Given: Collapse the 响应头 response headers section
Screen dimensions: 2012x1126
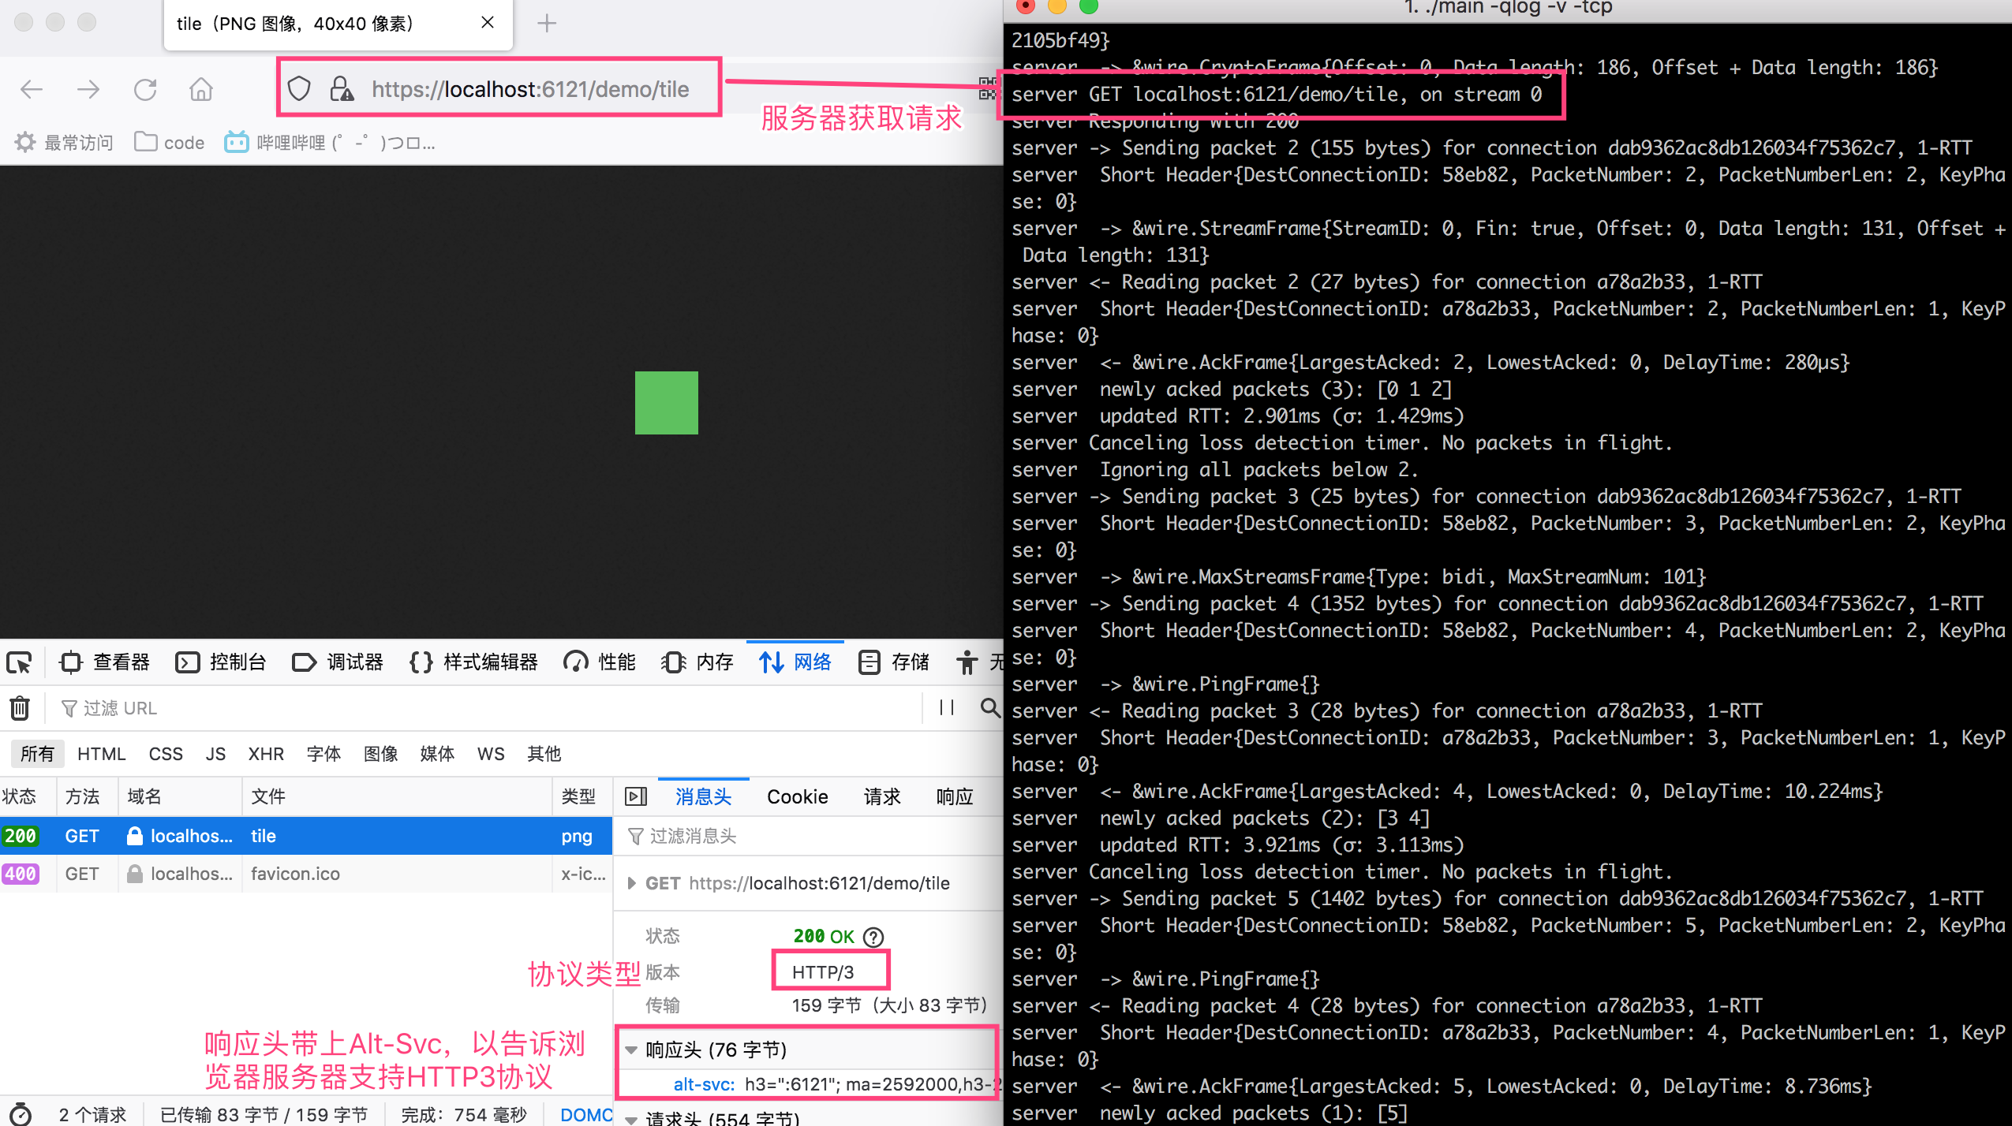Looking at the screenshot, I should (631, 1050).
